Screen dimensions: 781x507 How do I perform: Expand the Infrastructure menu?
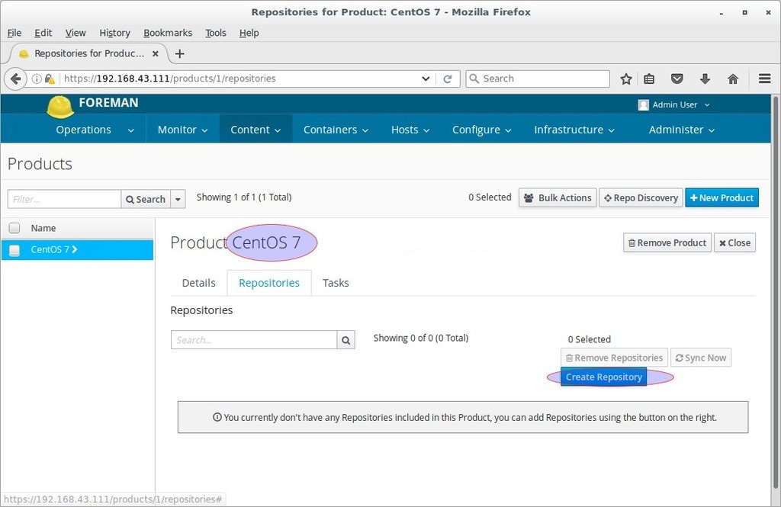(574, 130)
